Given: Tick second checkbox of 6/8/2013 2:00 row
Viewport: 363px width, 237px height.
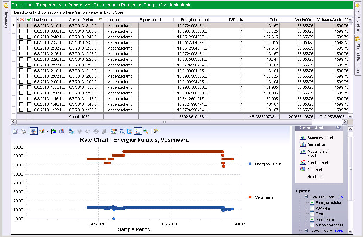Looking at the screenshot, I should tap(30, 82).
